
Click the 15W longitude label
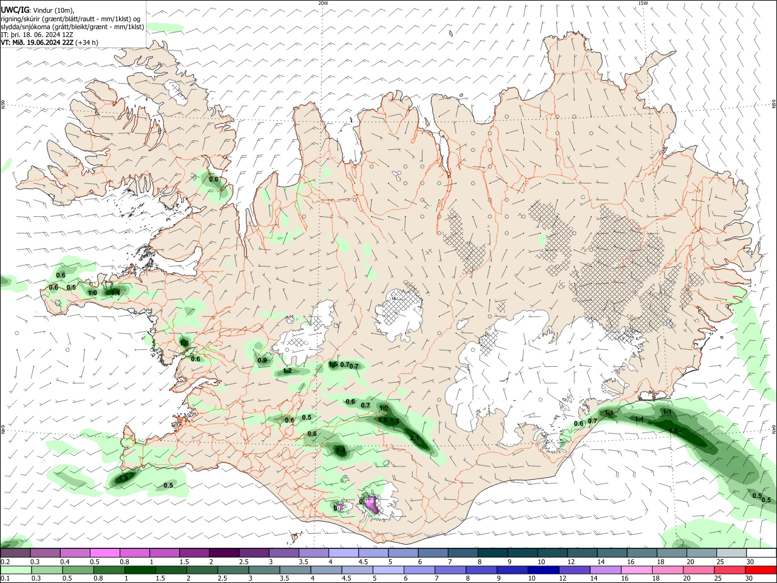(x=643, y=3)
